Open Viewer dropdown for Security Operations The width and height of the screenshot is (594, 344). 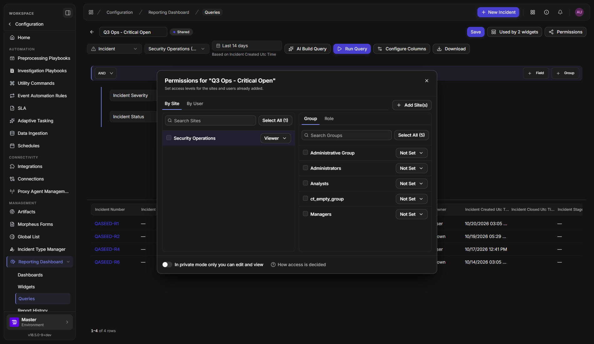click(x=275, y=138)
